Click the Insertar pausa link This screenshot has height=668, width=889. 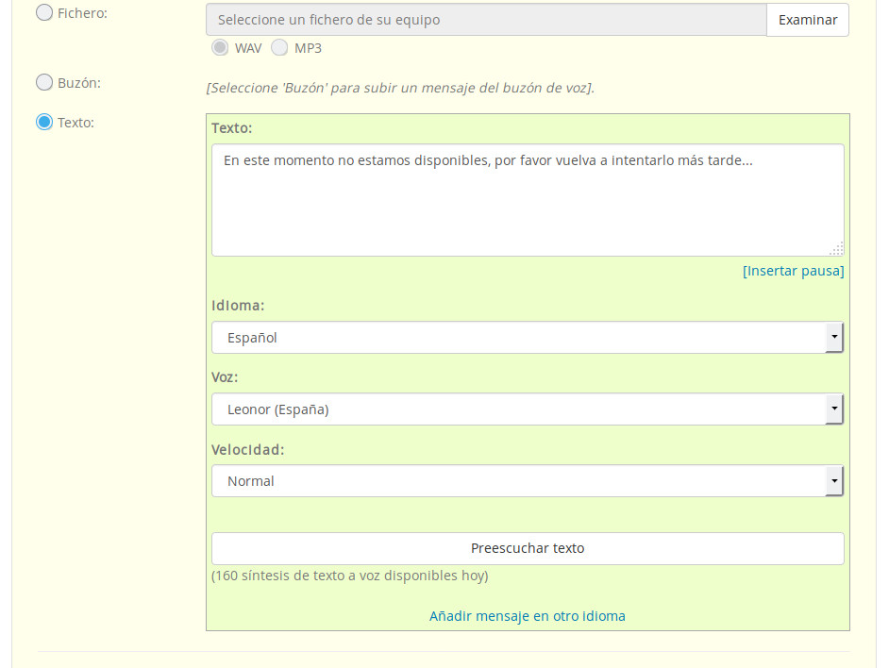pyautogui.click(x=793, y=271)
